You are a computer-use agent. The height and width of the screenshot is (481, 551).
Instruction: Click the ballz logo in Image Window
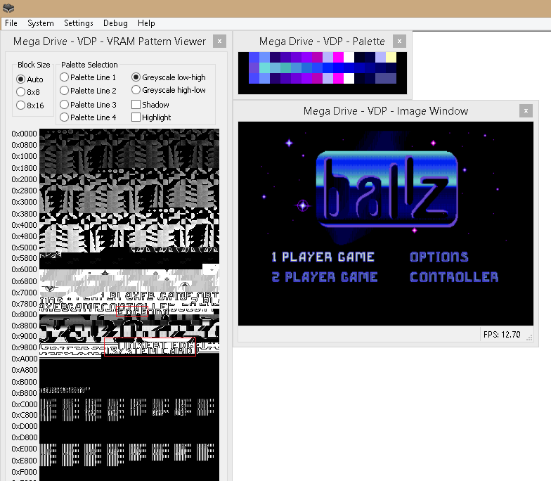(x=387, y=189)
